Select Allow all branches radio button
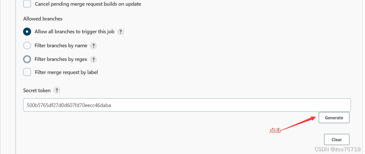 click(x=27, y=32)
